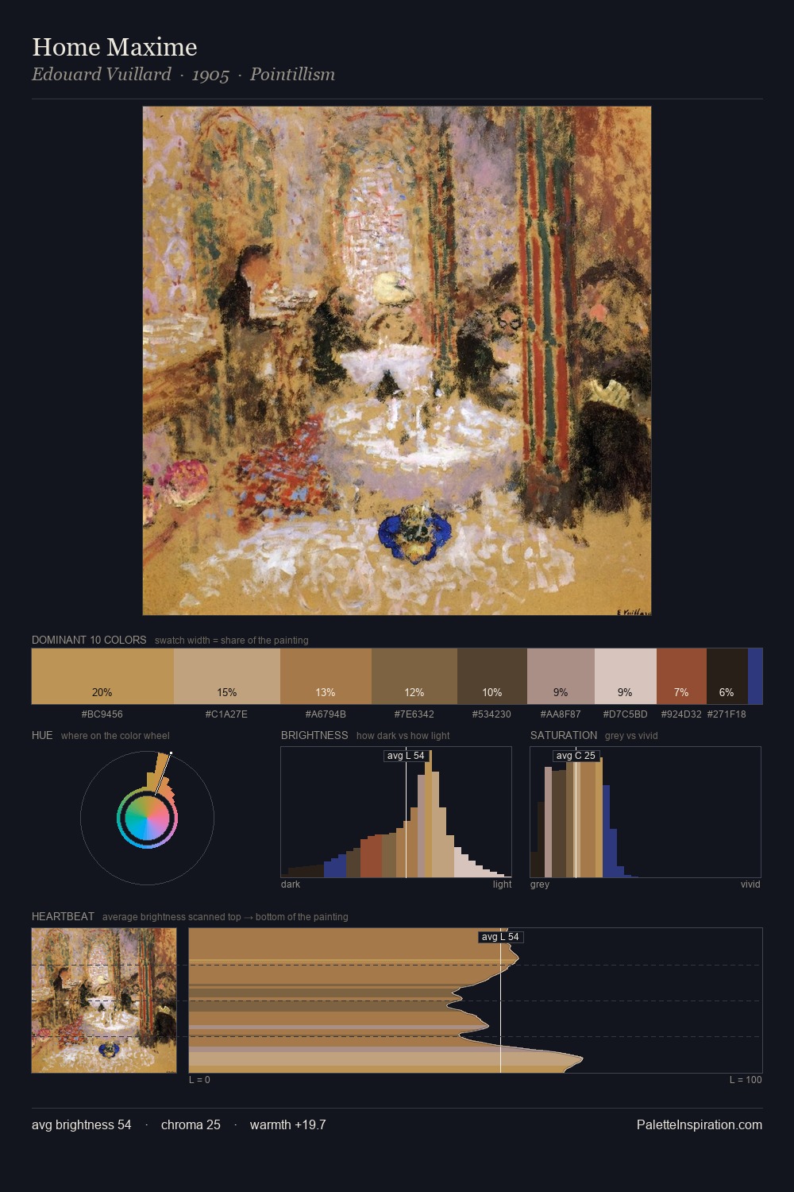Open the PaletteInspiration.com link
This screenshot has width=794, height=1192.
700,1124
